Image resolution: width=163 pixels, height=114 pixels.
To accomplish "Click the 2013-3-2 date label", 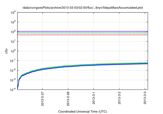I will tap(119, 98).
